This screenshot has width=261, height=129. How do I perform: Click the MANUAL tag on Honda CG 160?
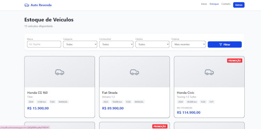63,102
